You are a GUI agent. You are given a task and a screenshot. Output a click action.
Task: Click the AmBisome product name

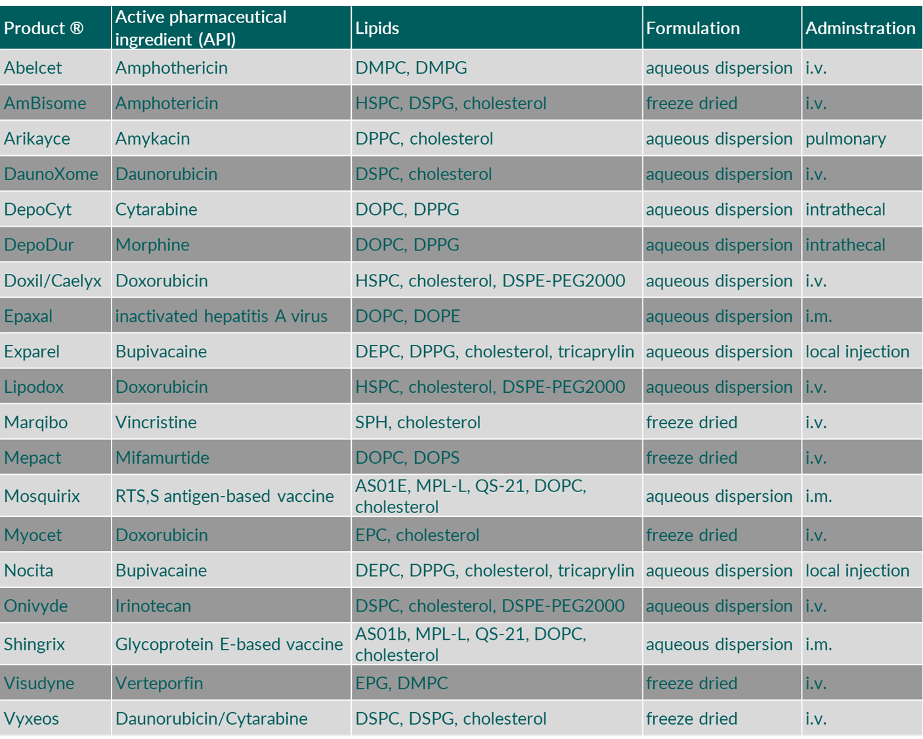click(x=45, y=103)
